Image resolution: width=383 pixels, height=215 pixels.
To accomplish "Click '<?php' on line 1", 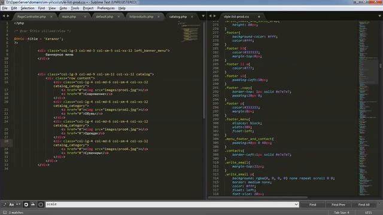I will (19, 23).
